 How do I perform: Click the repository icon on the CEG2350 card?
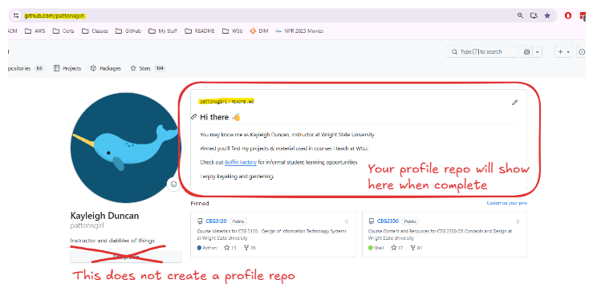coord(372,221)
